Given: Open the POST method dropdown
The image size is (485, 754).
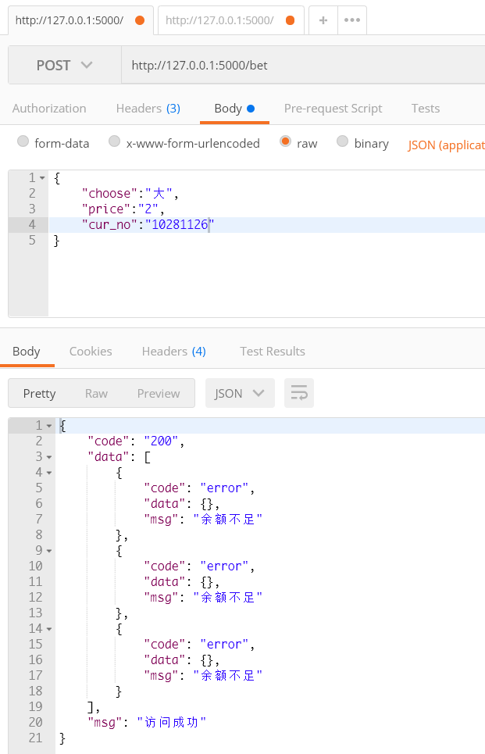Looking at the screenshot, I should (x=64, y=66).
